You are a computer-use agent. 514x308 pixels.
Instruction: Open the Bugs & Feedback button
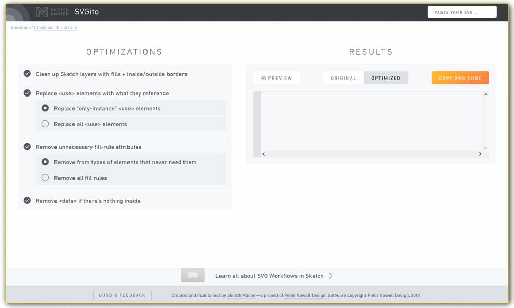click(122, 295)
